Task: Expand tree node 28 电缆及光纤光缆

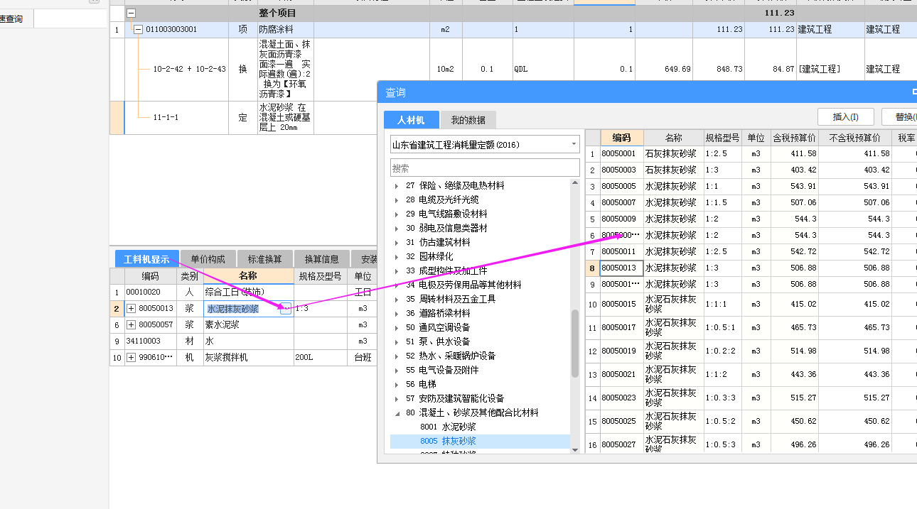Action: [397, 200]
